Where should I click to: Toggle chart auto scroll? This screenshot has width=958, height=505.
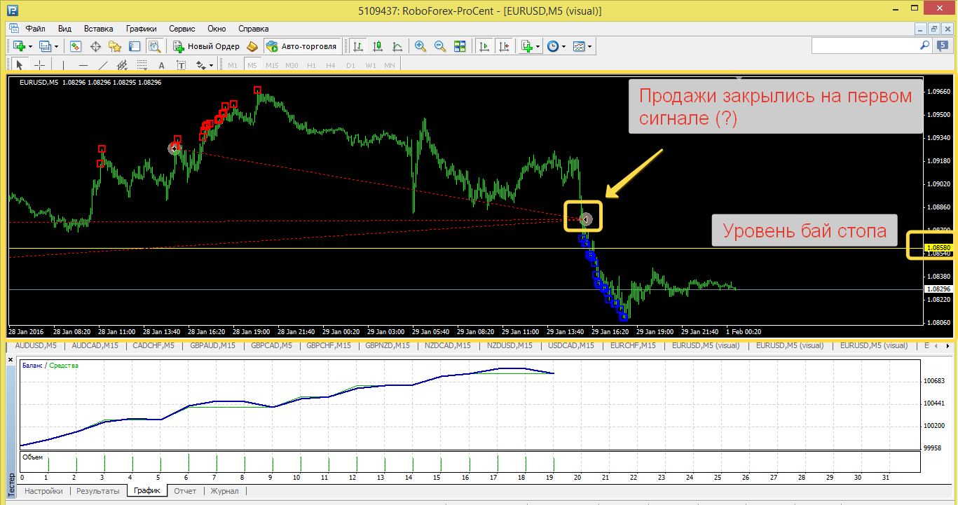484,46
